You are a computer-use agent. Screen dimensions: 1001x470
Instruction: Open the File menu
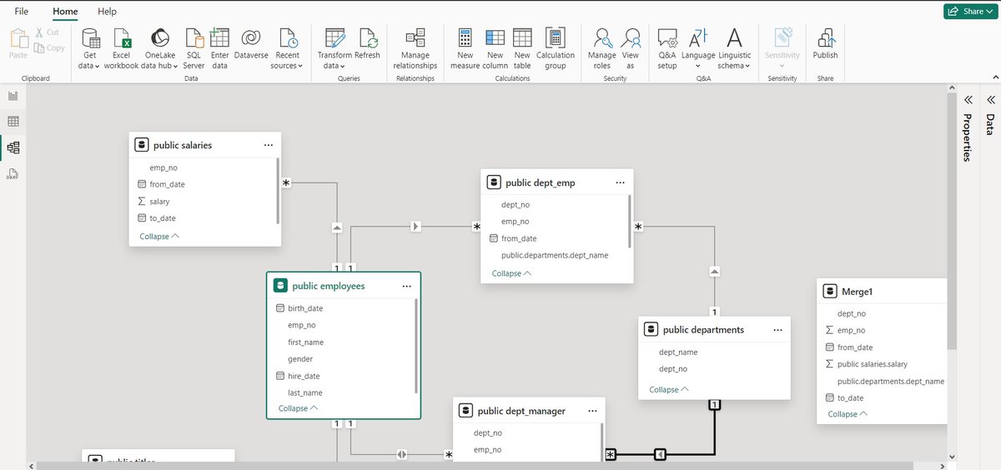tap(22, 12)
